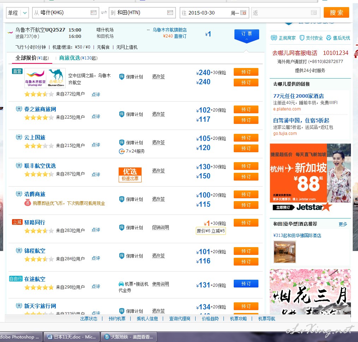The height and width of the screenshot is (342, 358).
Task: Click 预订 for ¥117 春之旅 offer
Action: (x=246, y=120)
